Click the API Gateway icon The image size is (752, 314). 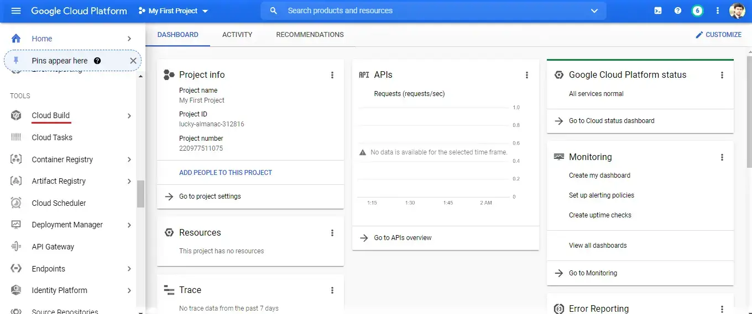click(16, 247)
